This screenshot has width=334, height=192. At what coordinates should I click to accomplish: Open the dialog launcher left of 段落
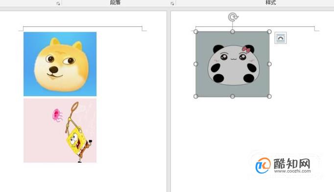click(x=58, y=3)
